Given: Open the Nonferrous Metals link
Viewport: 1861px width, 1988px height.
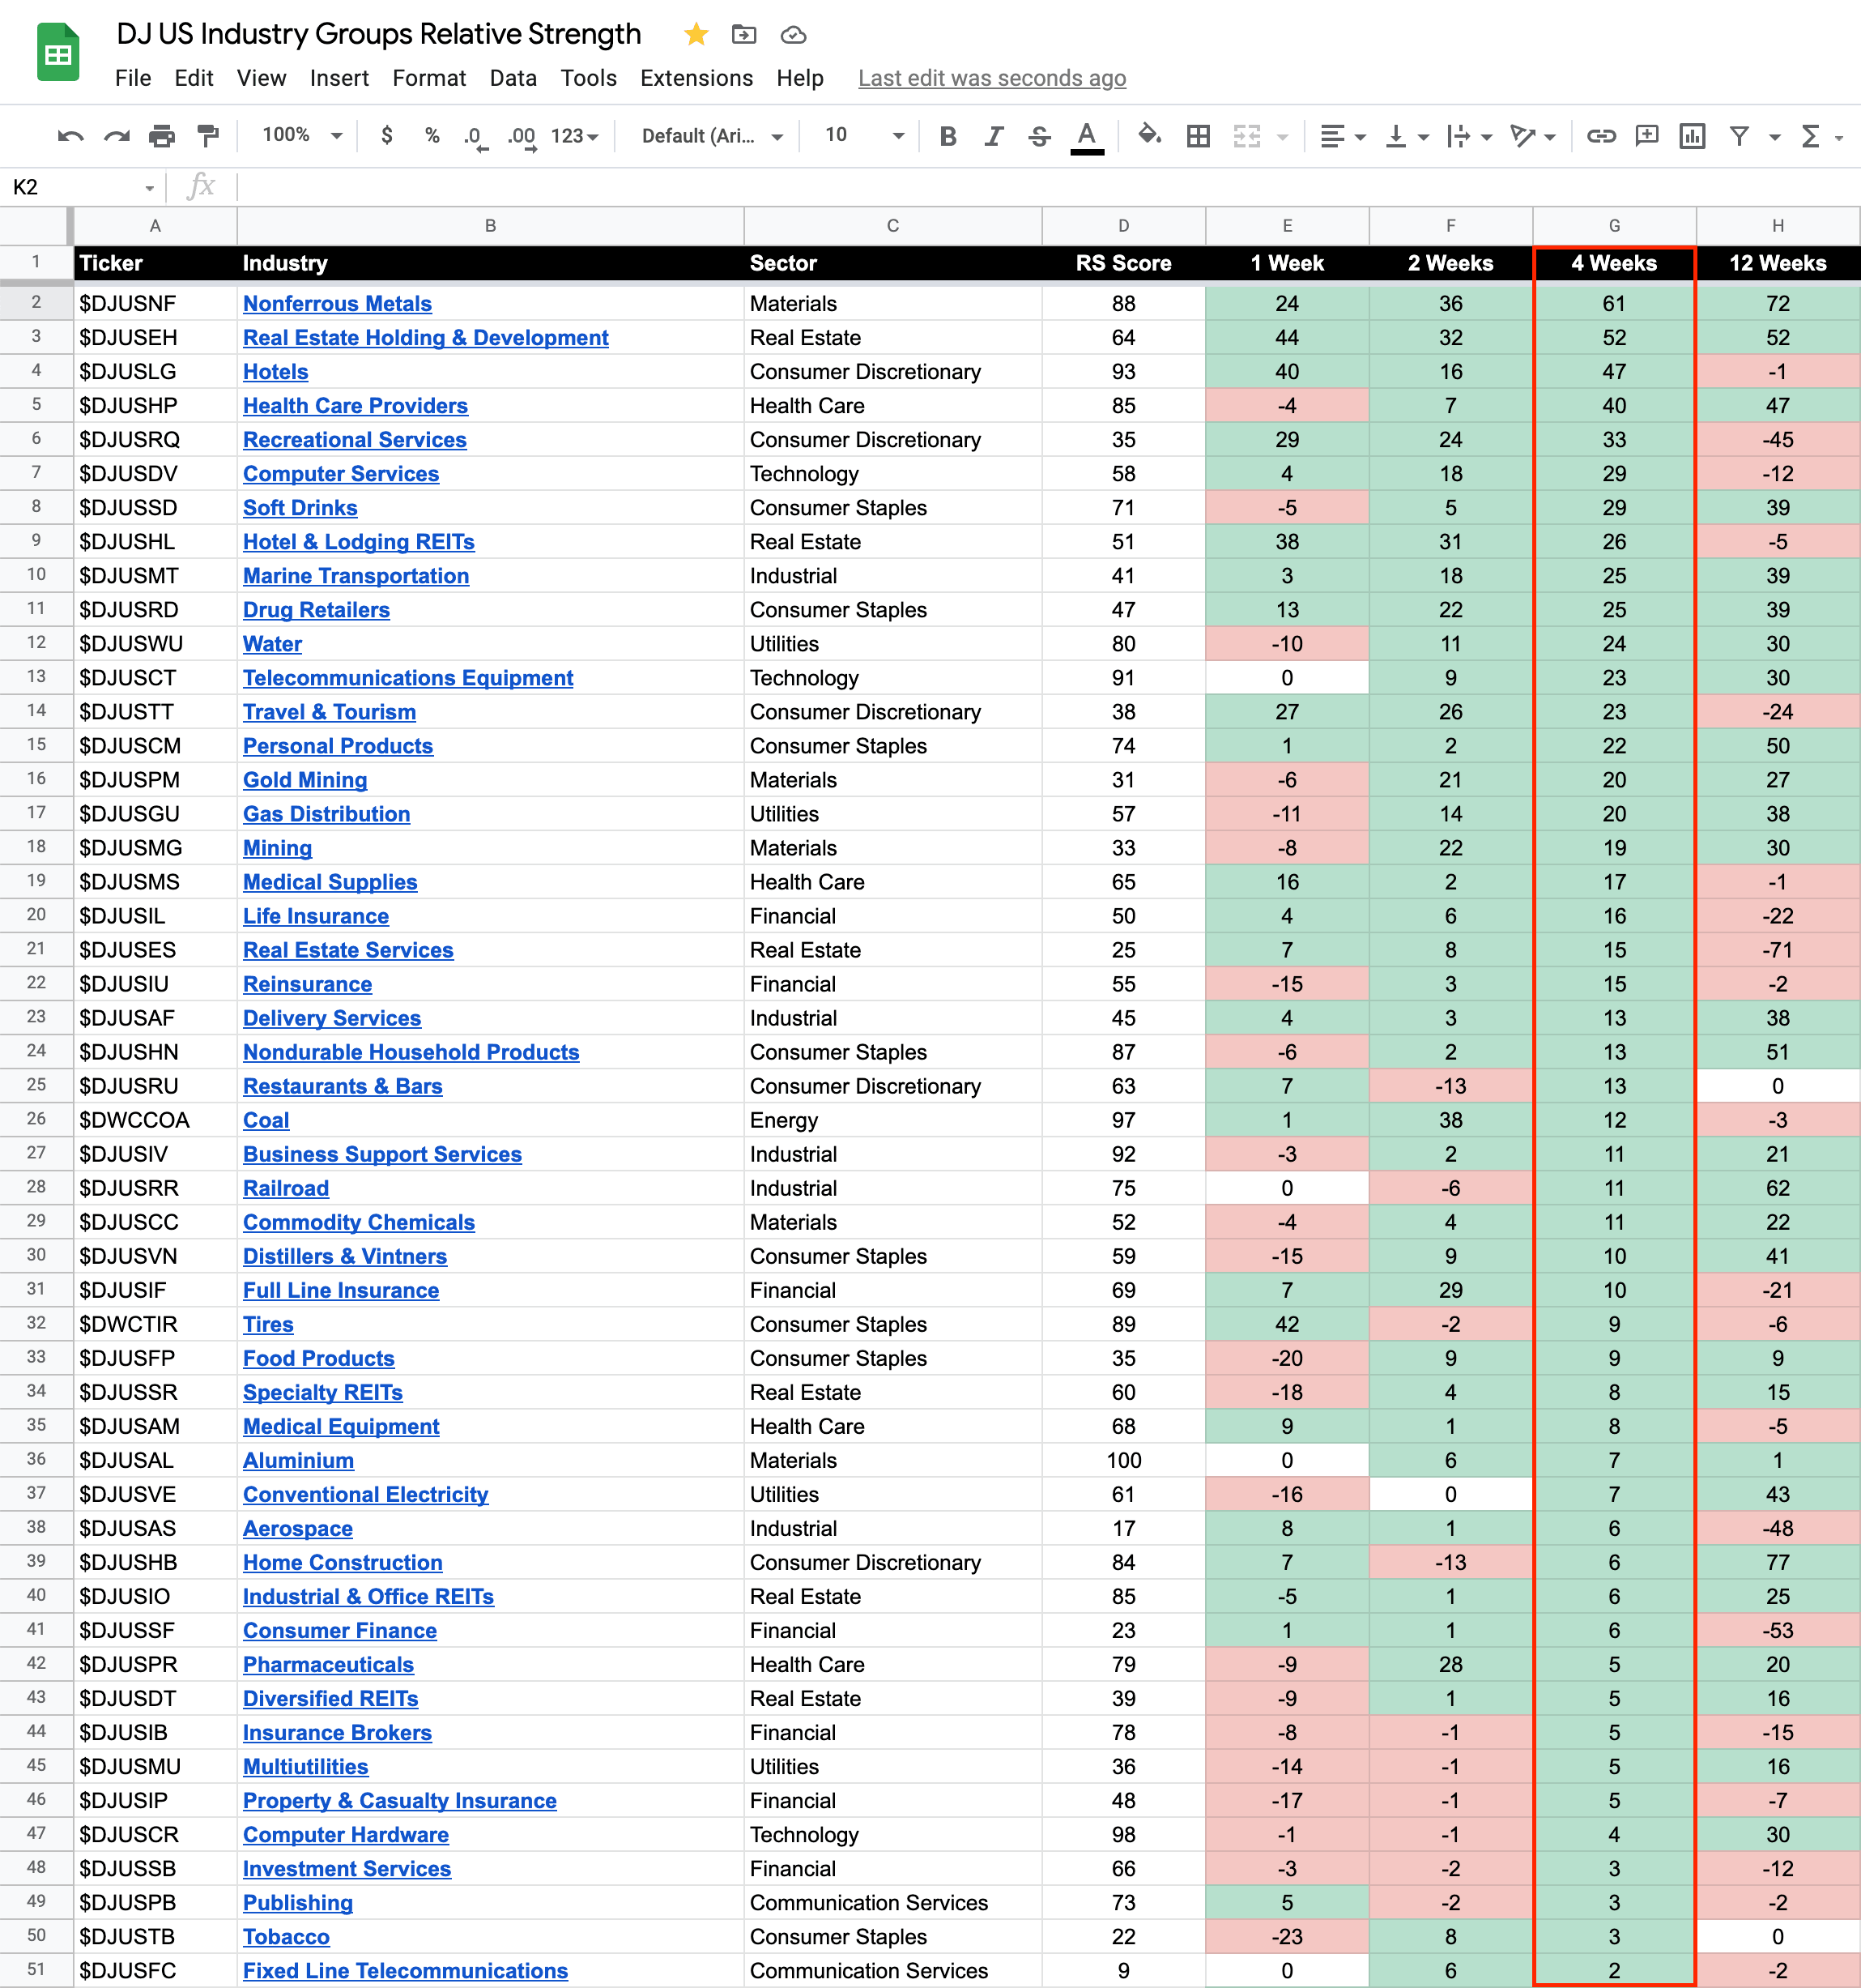Looking at the screenshot, I should tap(337, 304).
